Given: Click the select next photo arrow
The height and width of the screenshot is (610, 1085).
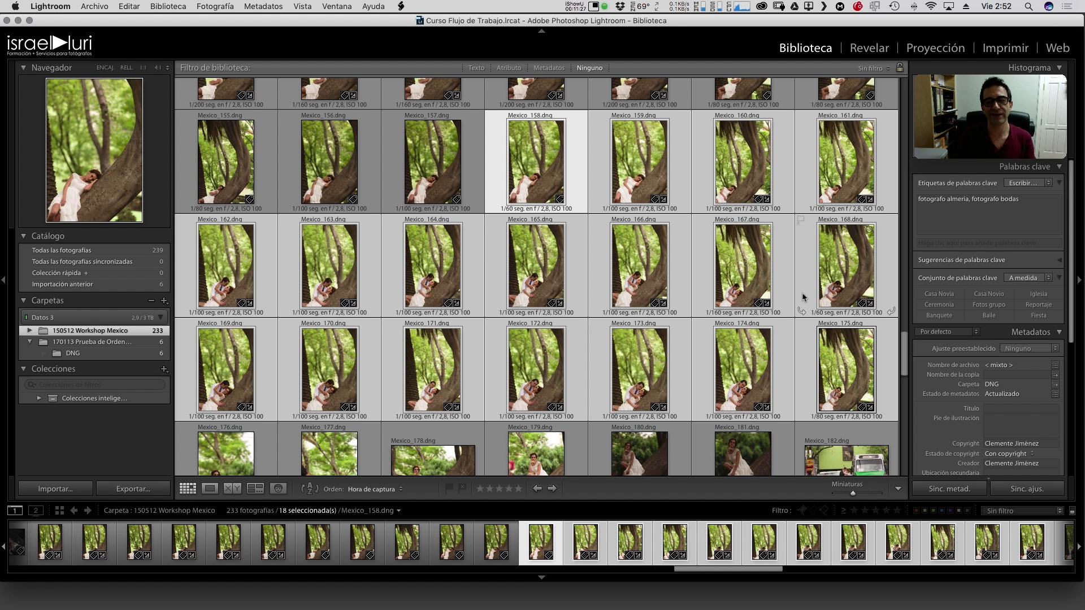Looking at the screenshot, I should [x=552, y=488].
